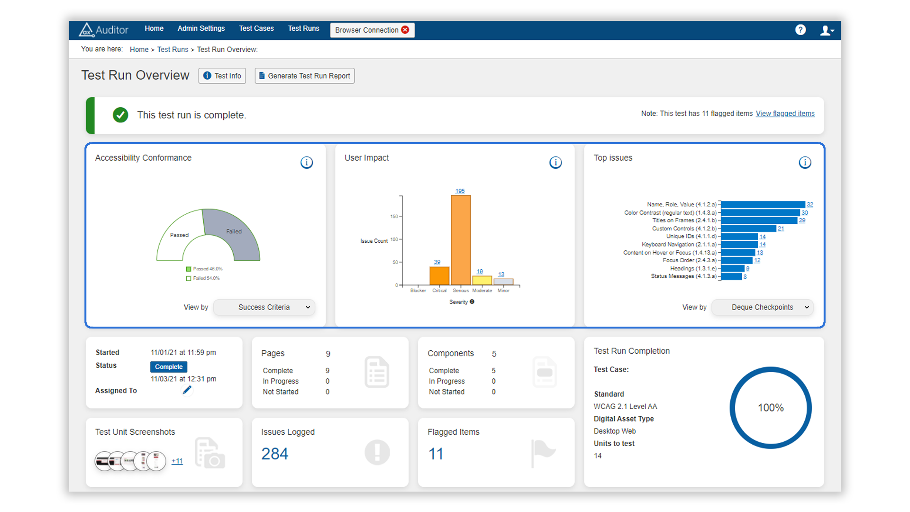Follow the View flagged items link

click(x=785, y=113)
